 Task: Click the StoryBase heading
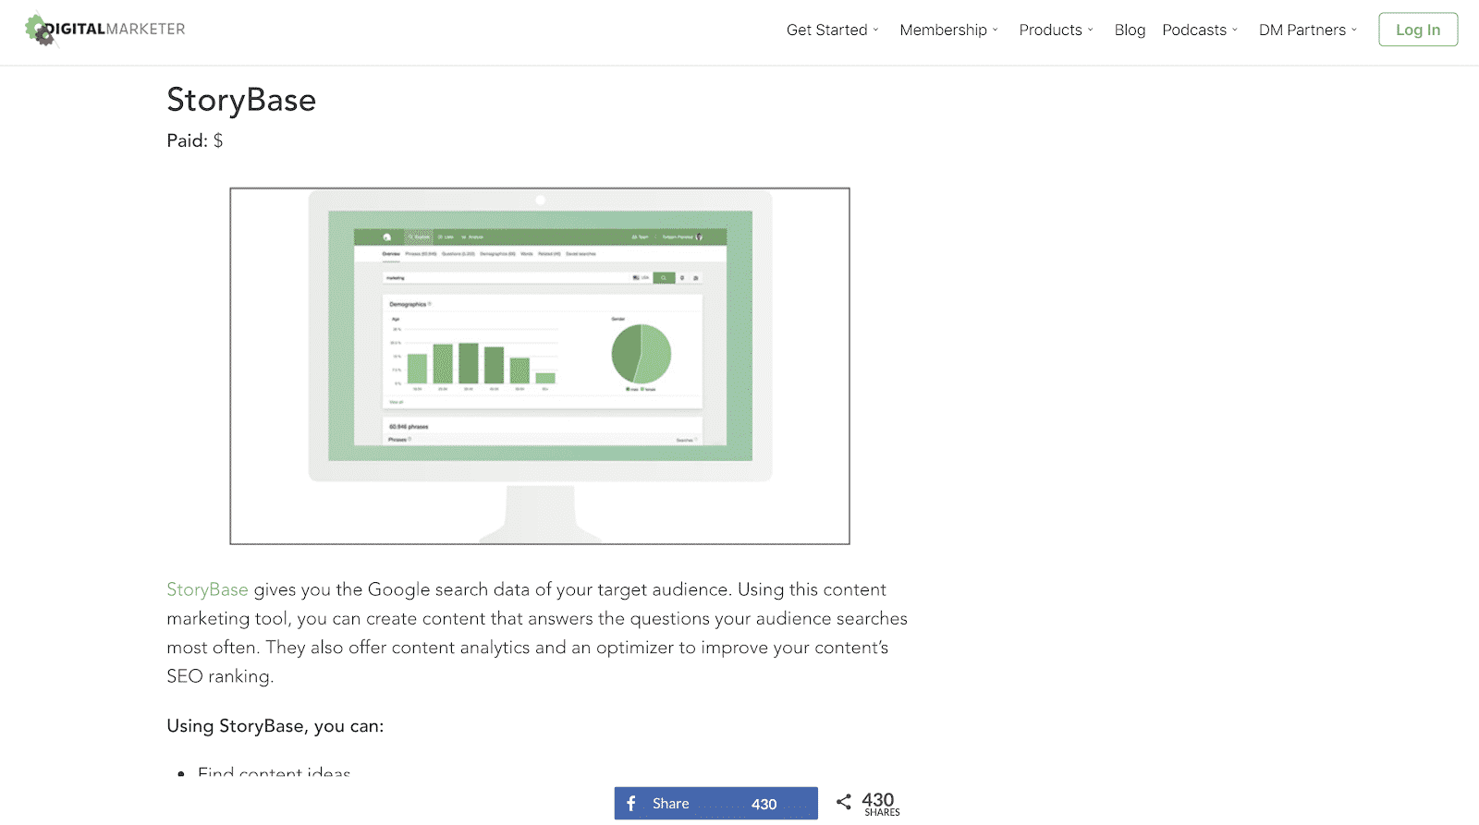click(x=241, y=100)
